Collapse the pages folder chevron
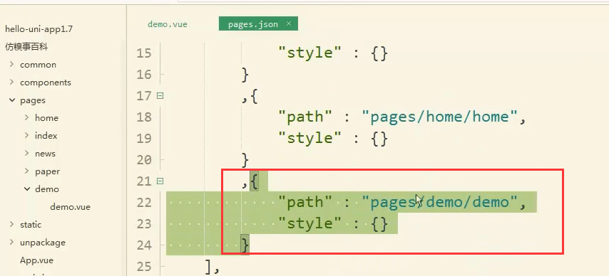 pos(12,100)
